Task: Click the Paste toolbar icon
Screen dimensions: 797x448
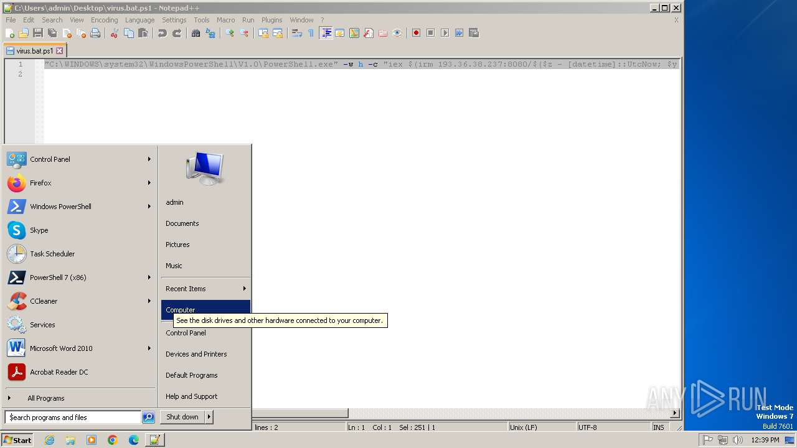Action: (143, 33)
